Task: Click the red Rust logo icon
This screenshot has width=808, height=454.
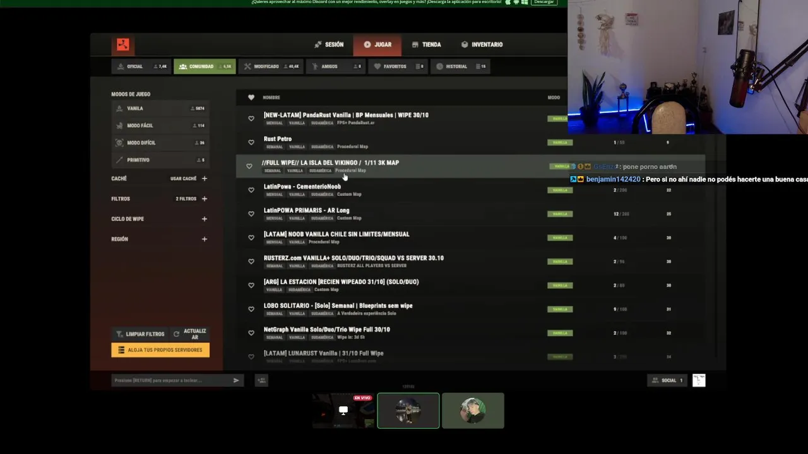Action: (x=122, y=45)
